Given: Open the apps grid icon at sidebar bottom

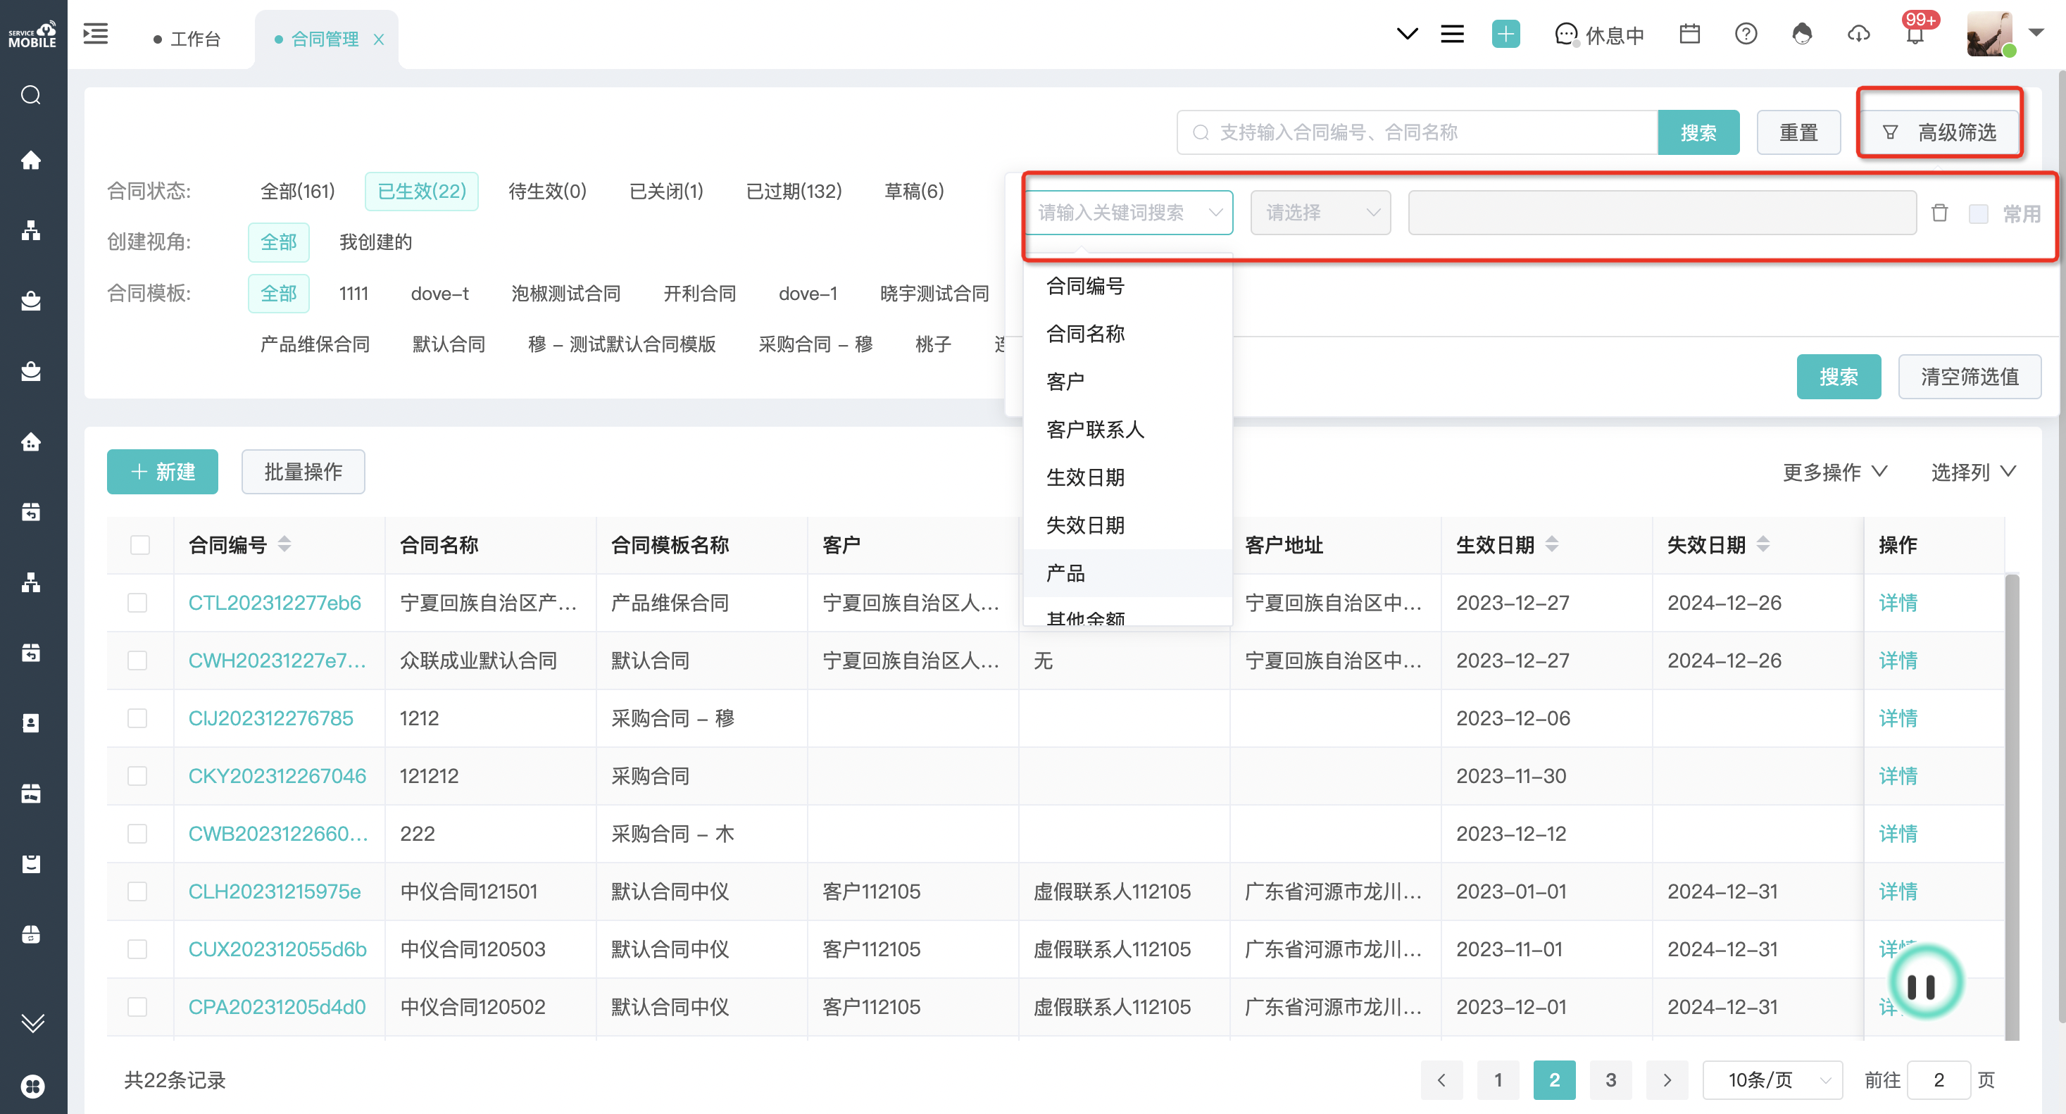Looking at the screenshot, I should pyautogui.click(x=32, y=1086).
